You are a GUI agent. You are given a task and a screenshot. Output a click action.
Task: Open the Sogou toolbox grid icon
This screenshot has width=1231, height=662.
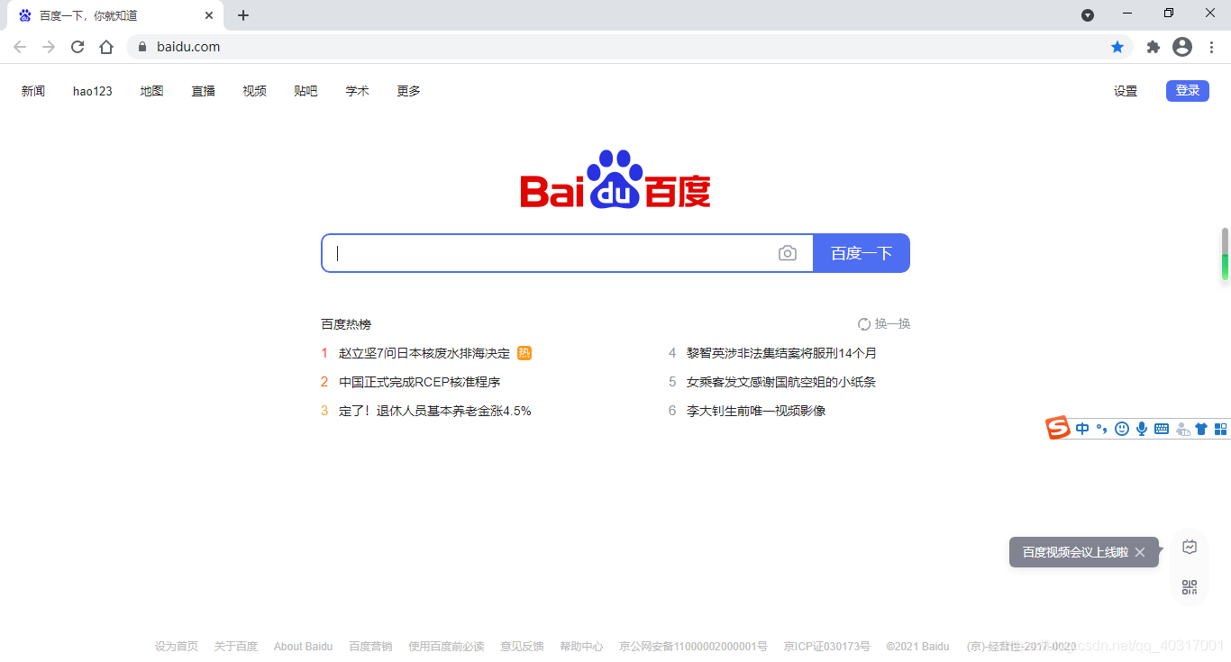1221,429
